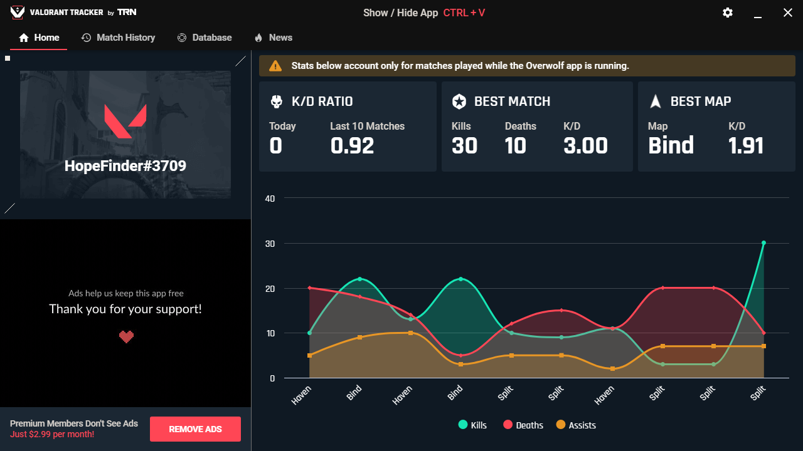
Task: Close the Valorant Tracker window
Action: tap(788, 13)
